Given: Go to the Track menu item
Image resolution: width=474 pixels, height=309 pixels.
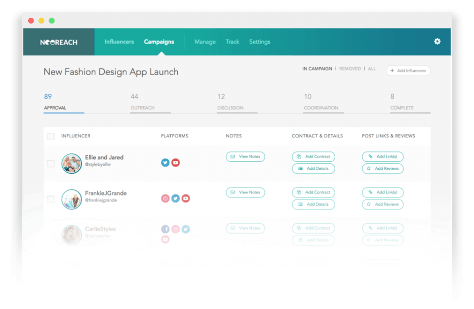Looking at the screenshot, I should tap(232, 42).
